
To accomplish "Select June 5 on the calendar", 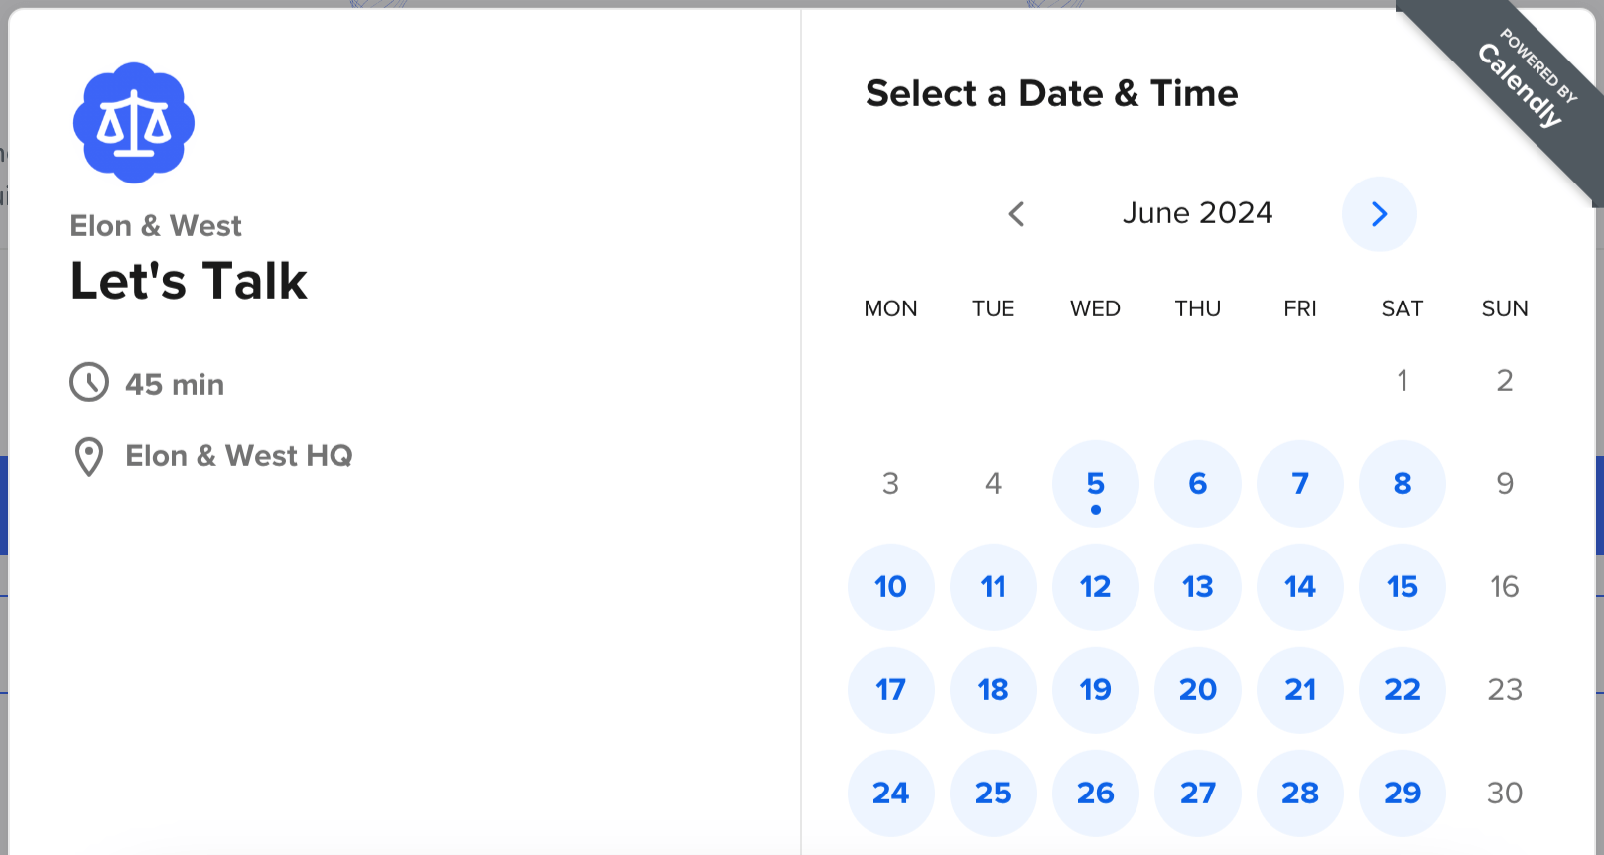I will point(1096,484).
